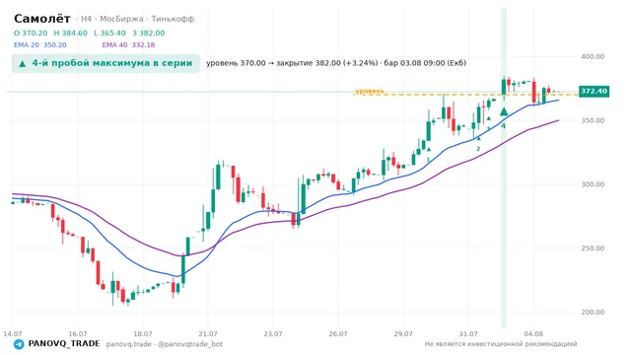
Task: Click the 'EMA 20 350.20' legend entry
Action: [x=39, y=45]
